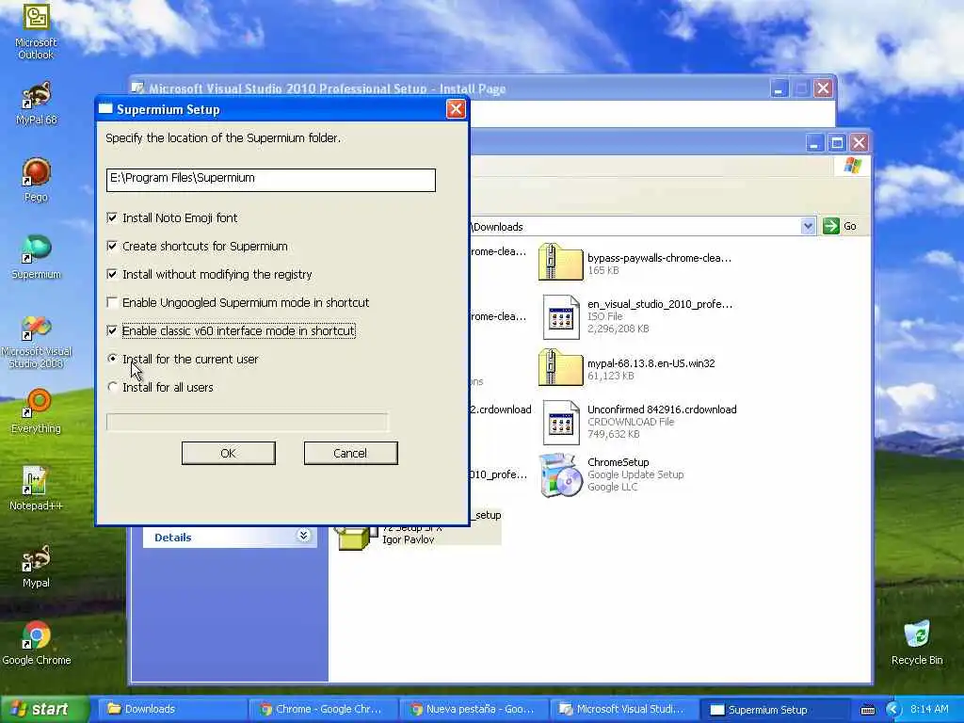Click the Go arrow icon in Explorer
This screenshot has width=964, height=723.
pyautogui.click(x=830, y=226)
